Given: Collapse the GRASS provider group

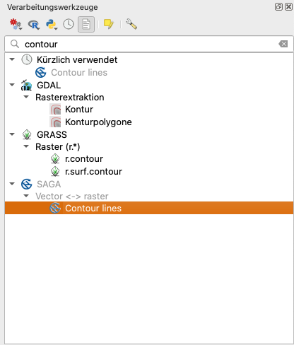Looking at the screenshot, I should coord(12,134).
